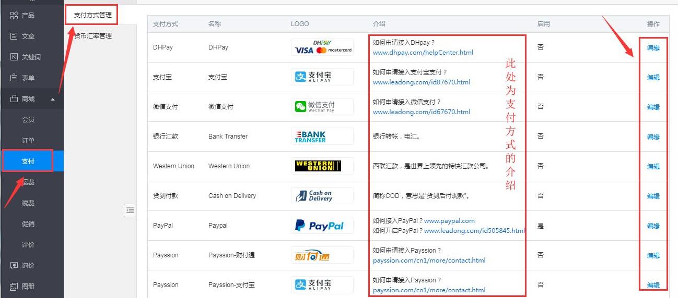Click the 图册 (Album) sidebar icon
The height and width of the screenshot is (298, 678).
[14, 287]
